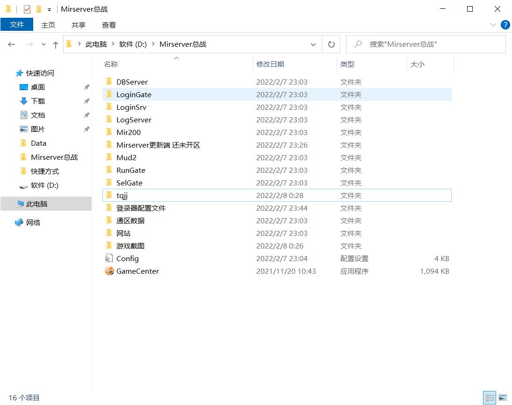Open the 文件 menu tab
This screenshot has width=512, height=405.
click(x=17, y=25)
